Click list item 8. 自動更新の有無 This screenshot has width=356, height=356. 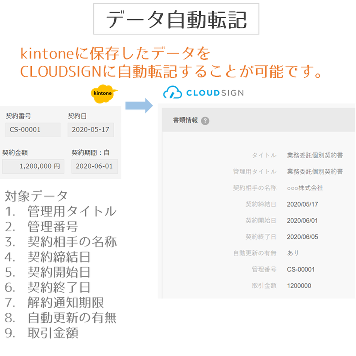click(x=61, y=318)
